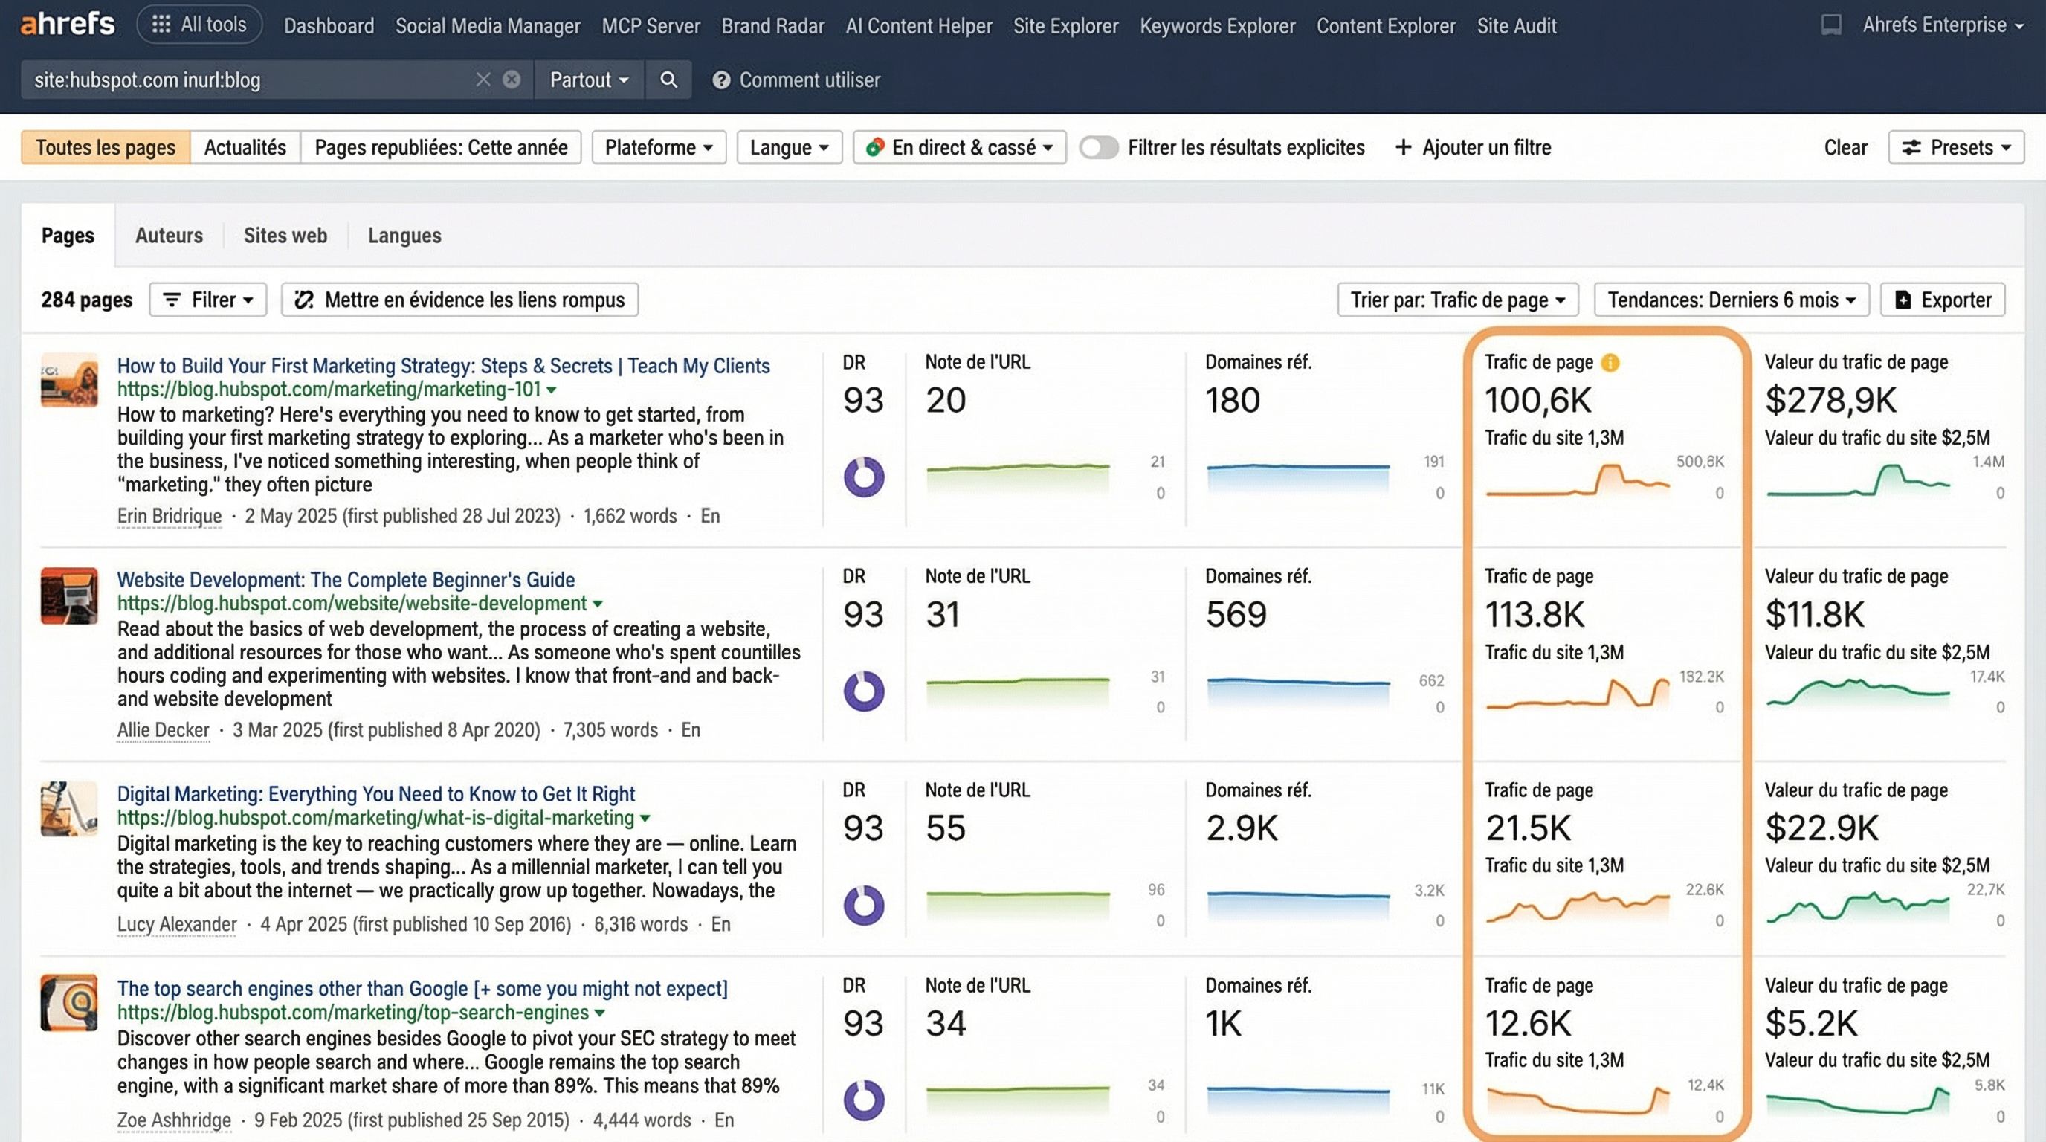Click the Digital Marketing article thumbnail
Image resolution: width=2046 pixels, height=1142 pixels.
[68, 810]
